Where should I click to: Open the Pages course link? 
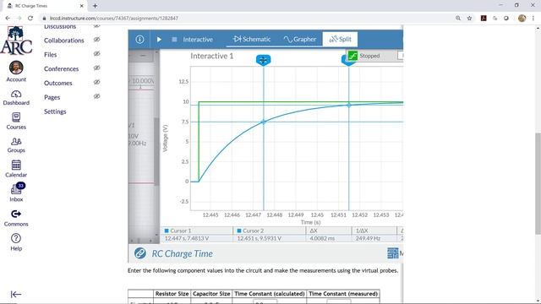52,97
